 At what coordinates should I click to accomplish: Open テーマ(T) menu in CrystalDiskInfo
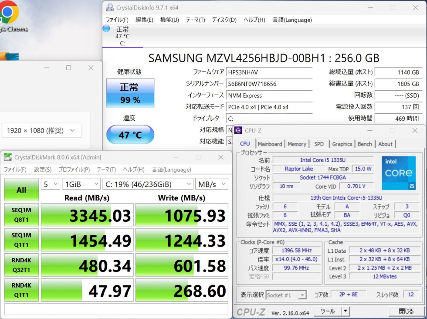click(195, 20)
